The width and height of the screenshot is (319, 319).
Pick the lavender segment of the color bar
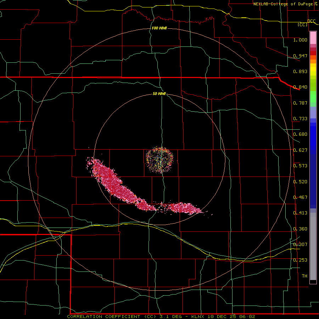point(313,112)
